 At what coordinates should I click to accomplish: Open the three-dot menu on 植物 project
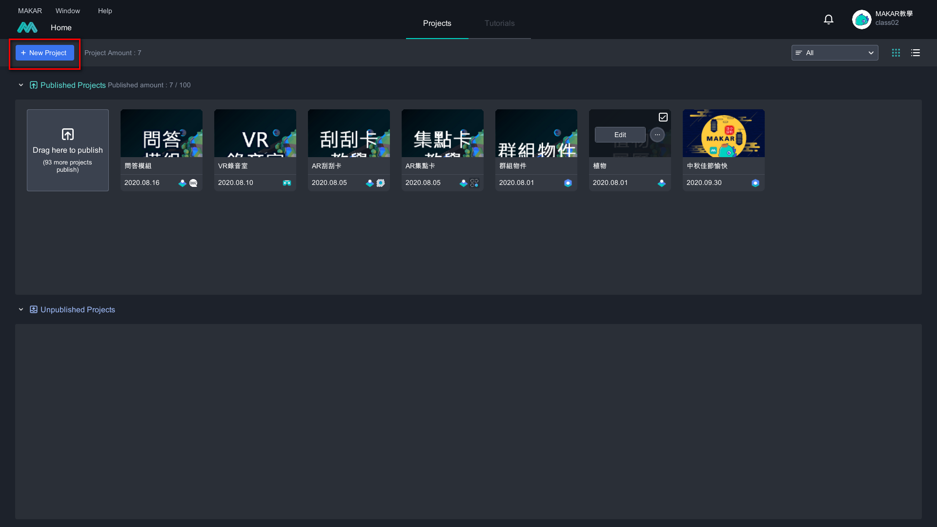pos(657,135)
